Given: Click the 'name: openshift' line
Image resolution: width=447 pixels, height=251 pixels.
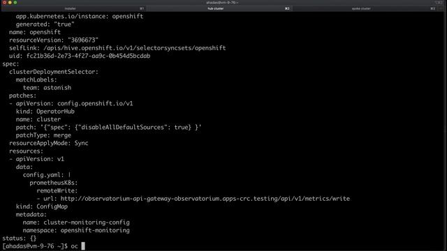Looking at the screenshot, I should 35,32.
